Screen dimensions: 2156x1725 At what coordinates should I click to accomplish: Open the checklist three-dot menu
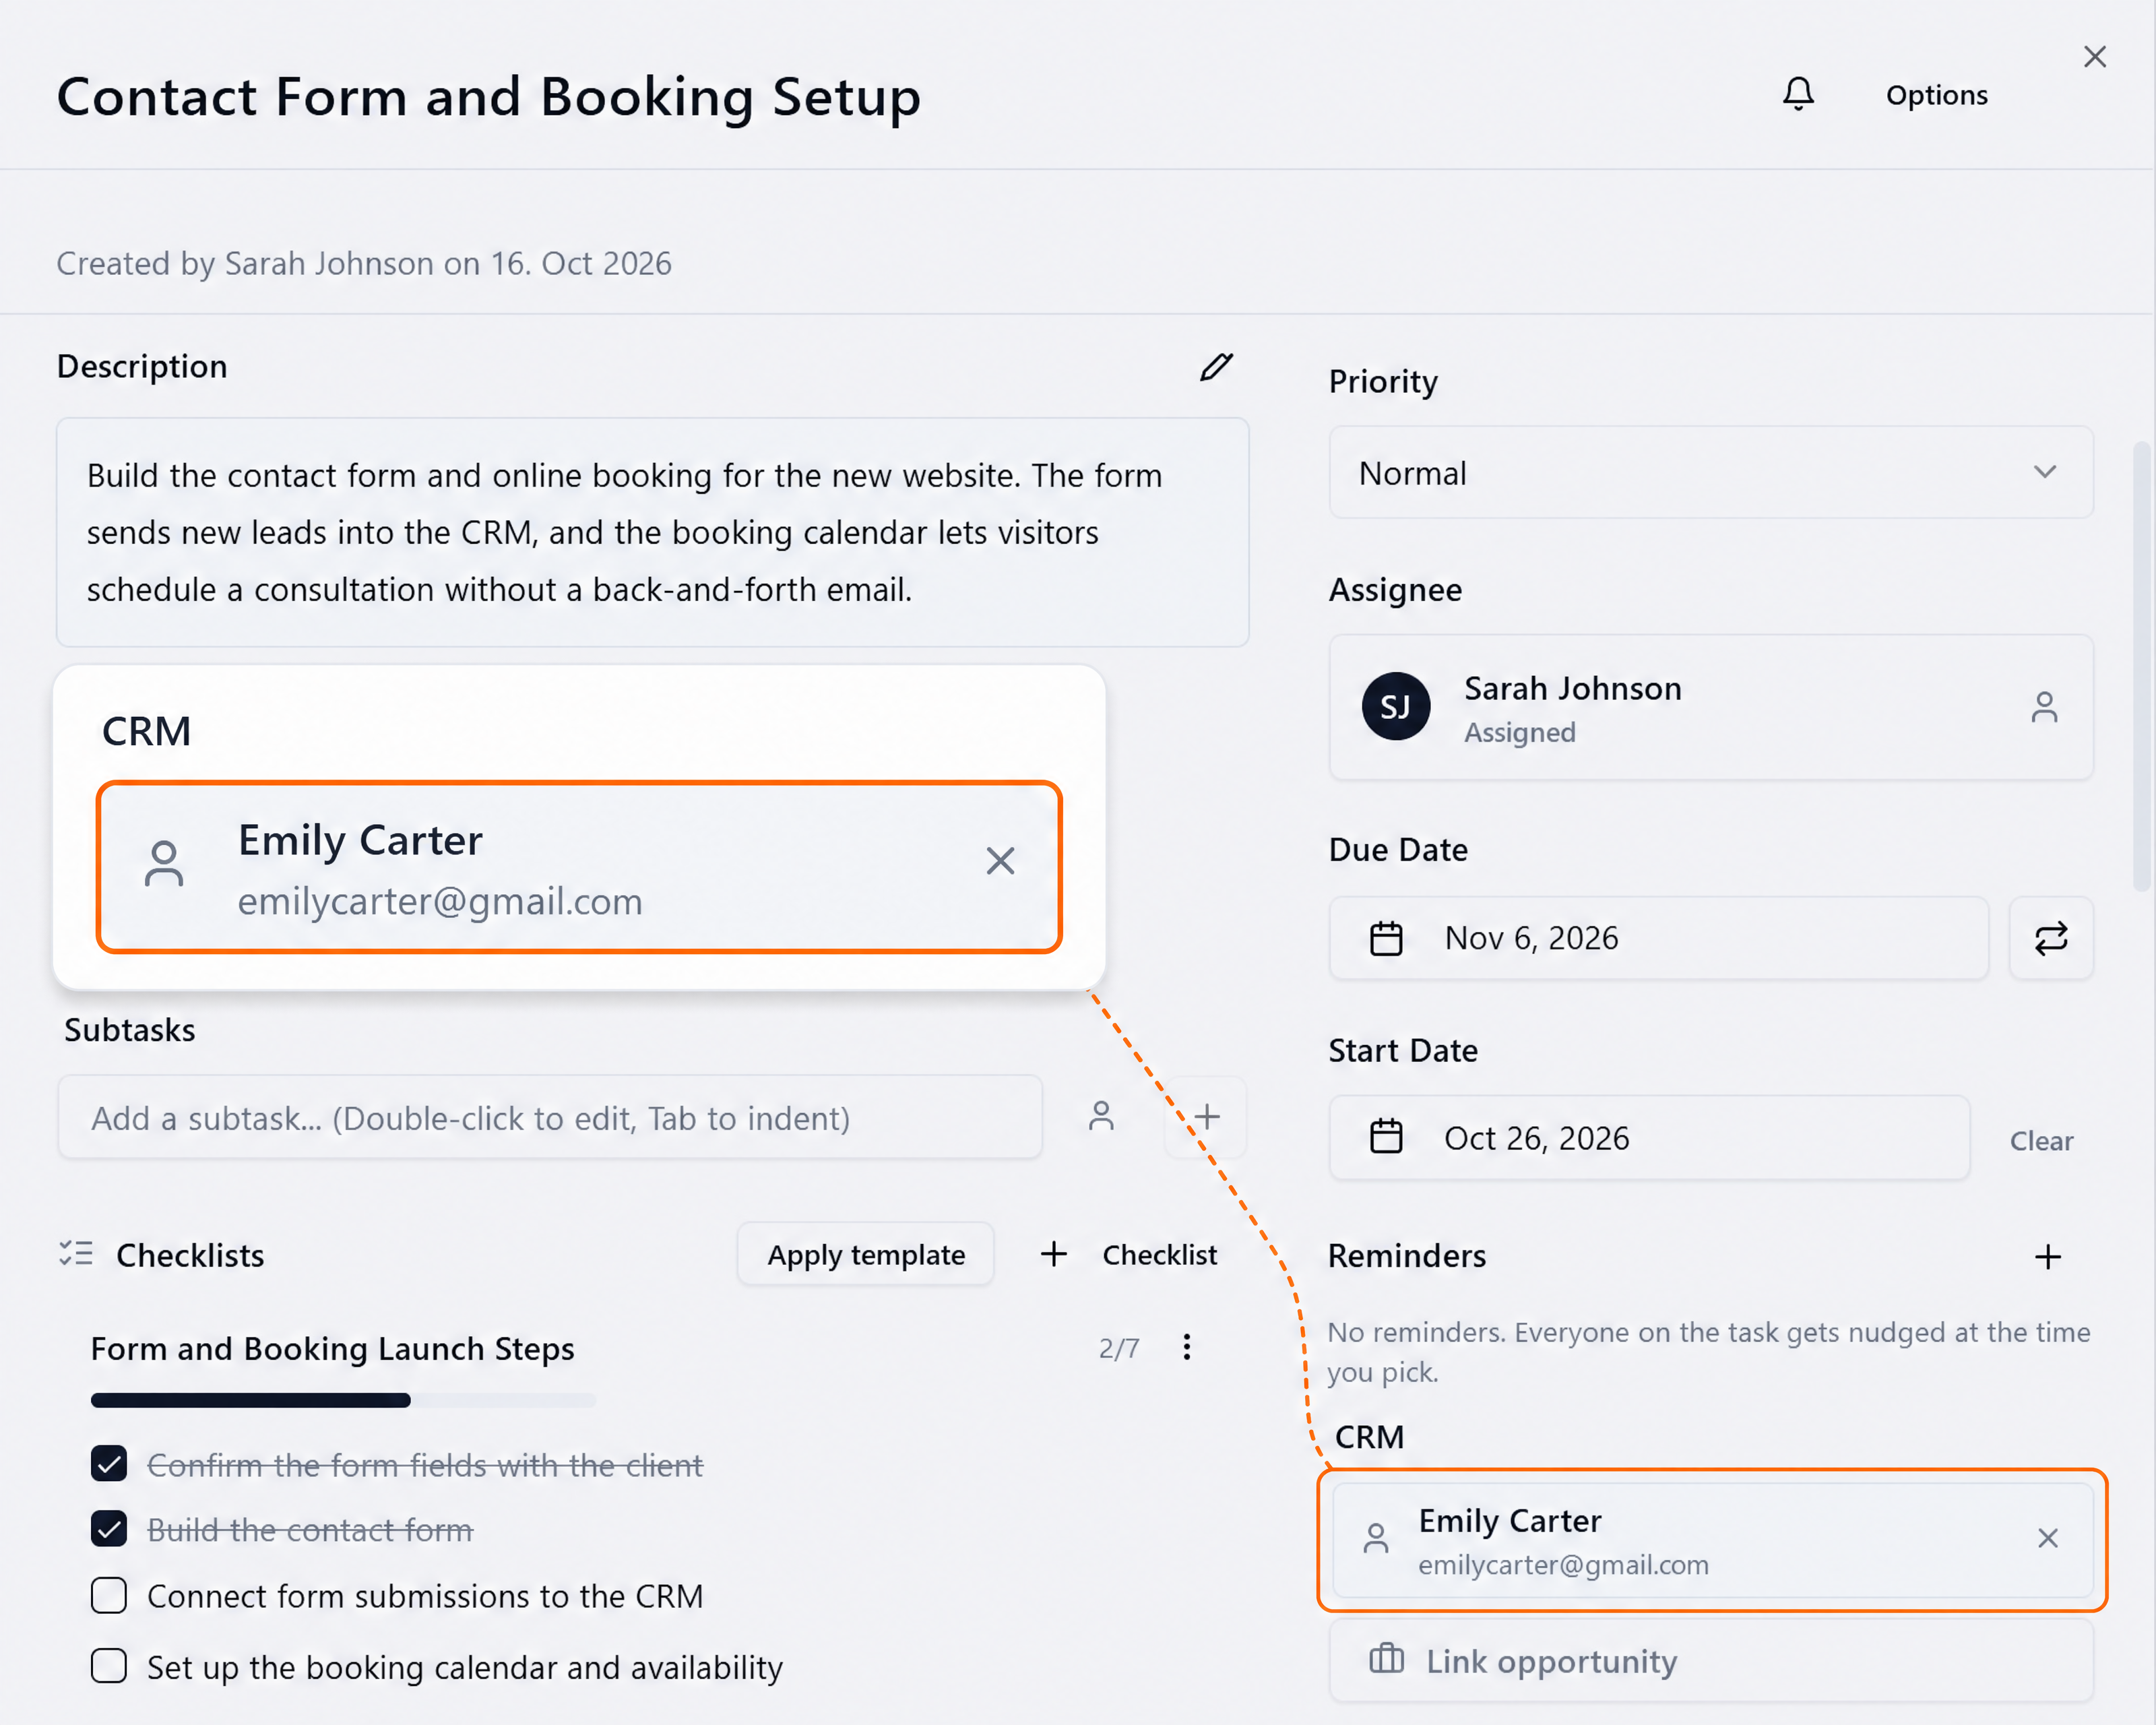point(1186,1348)
